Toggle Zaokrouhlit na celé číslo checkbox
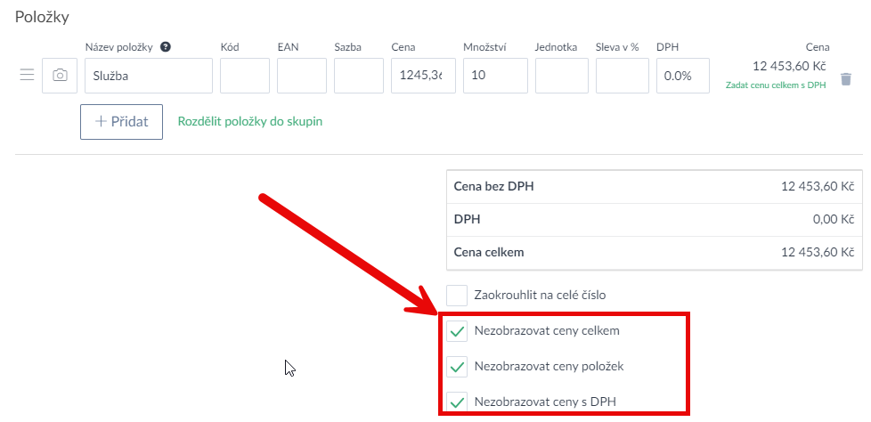 (457, 295)
